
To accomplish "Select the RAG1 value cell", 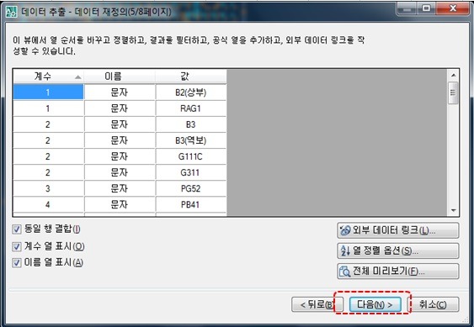I will click(x=191, y=108).
